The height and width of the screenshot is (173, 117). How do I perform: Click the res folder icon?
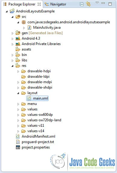pos(18,65)
